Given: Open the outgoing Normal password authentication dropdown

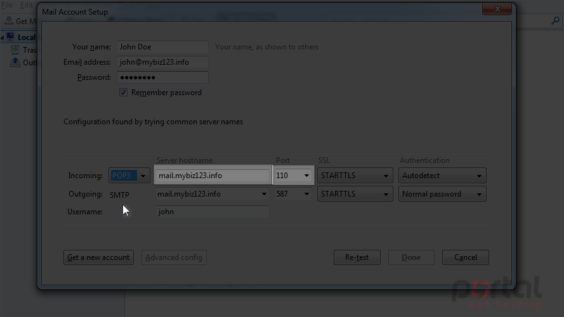Looking at the screenshot, I should (442, 194).
